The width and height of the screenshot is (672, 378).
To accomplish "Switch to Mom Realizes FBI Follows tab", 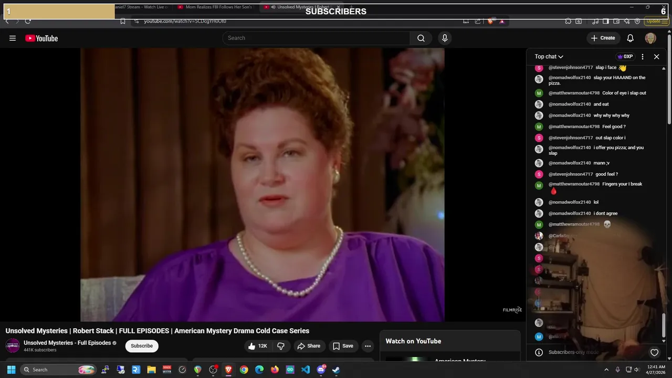I will (x=214, y=7).
